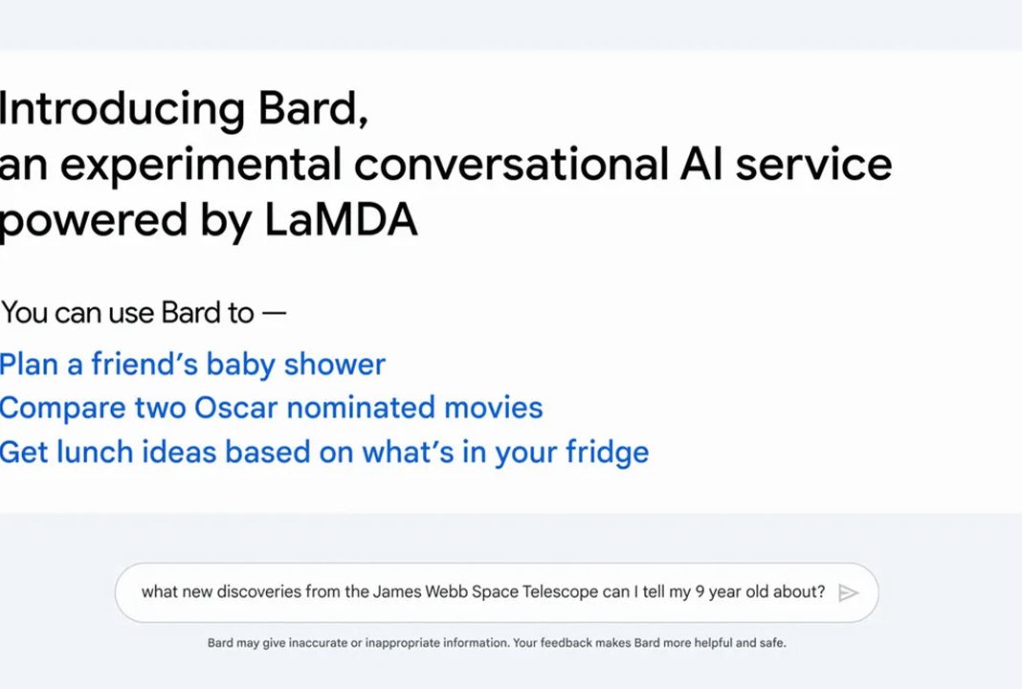Click the word "Oscar" in the suggestion
1022x689 pixels.
point(236,408)
